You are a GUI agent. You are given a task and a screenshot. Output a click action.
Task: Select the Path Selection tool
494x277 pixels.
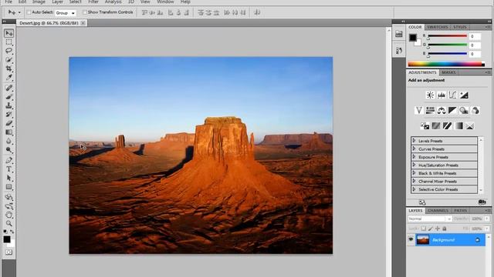[8, 178]
